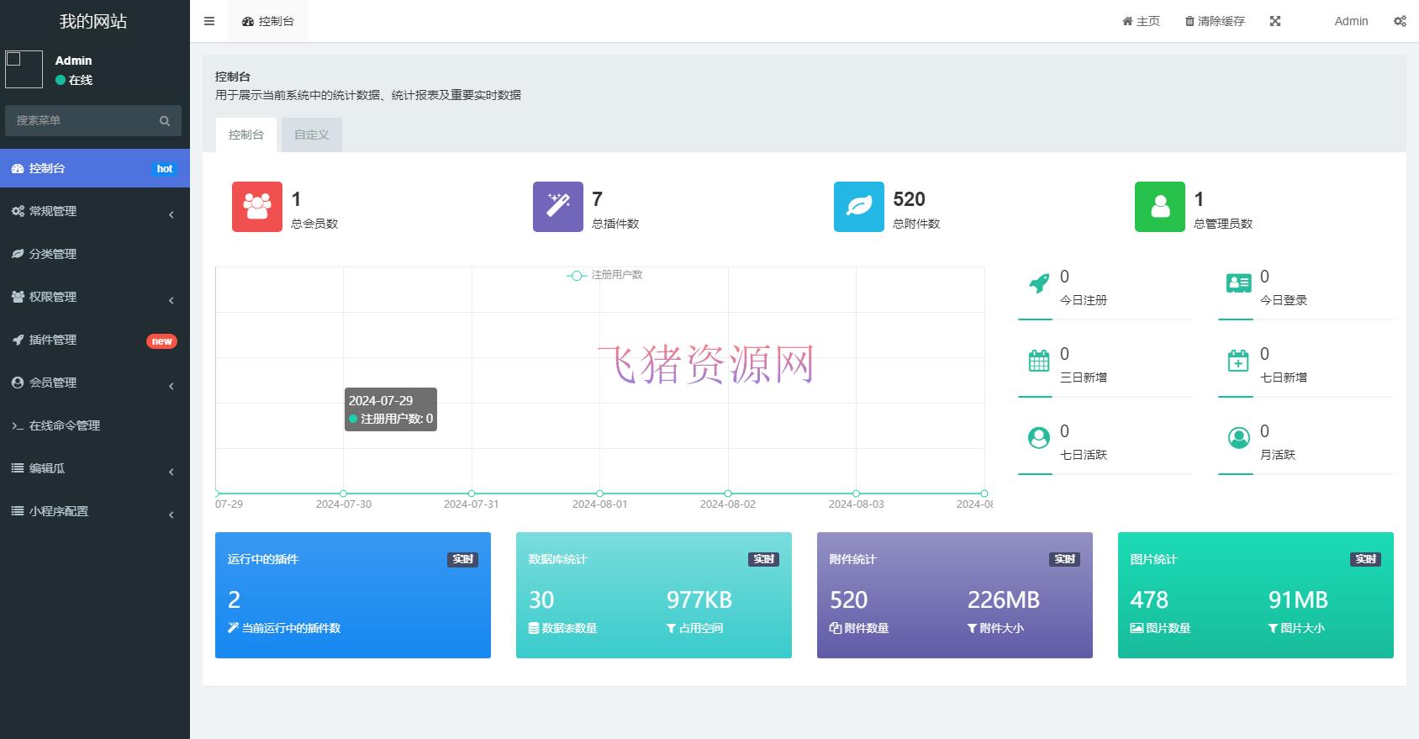Expand the 会员管理 sidebar menu
The height and width of the screenshot is (739, 1419).
(94, 383)
